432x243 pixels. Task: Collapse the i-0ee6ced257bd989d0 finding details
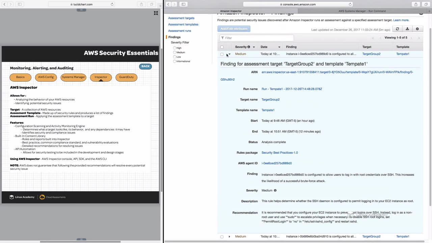coord(229,54)
